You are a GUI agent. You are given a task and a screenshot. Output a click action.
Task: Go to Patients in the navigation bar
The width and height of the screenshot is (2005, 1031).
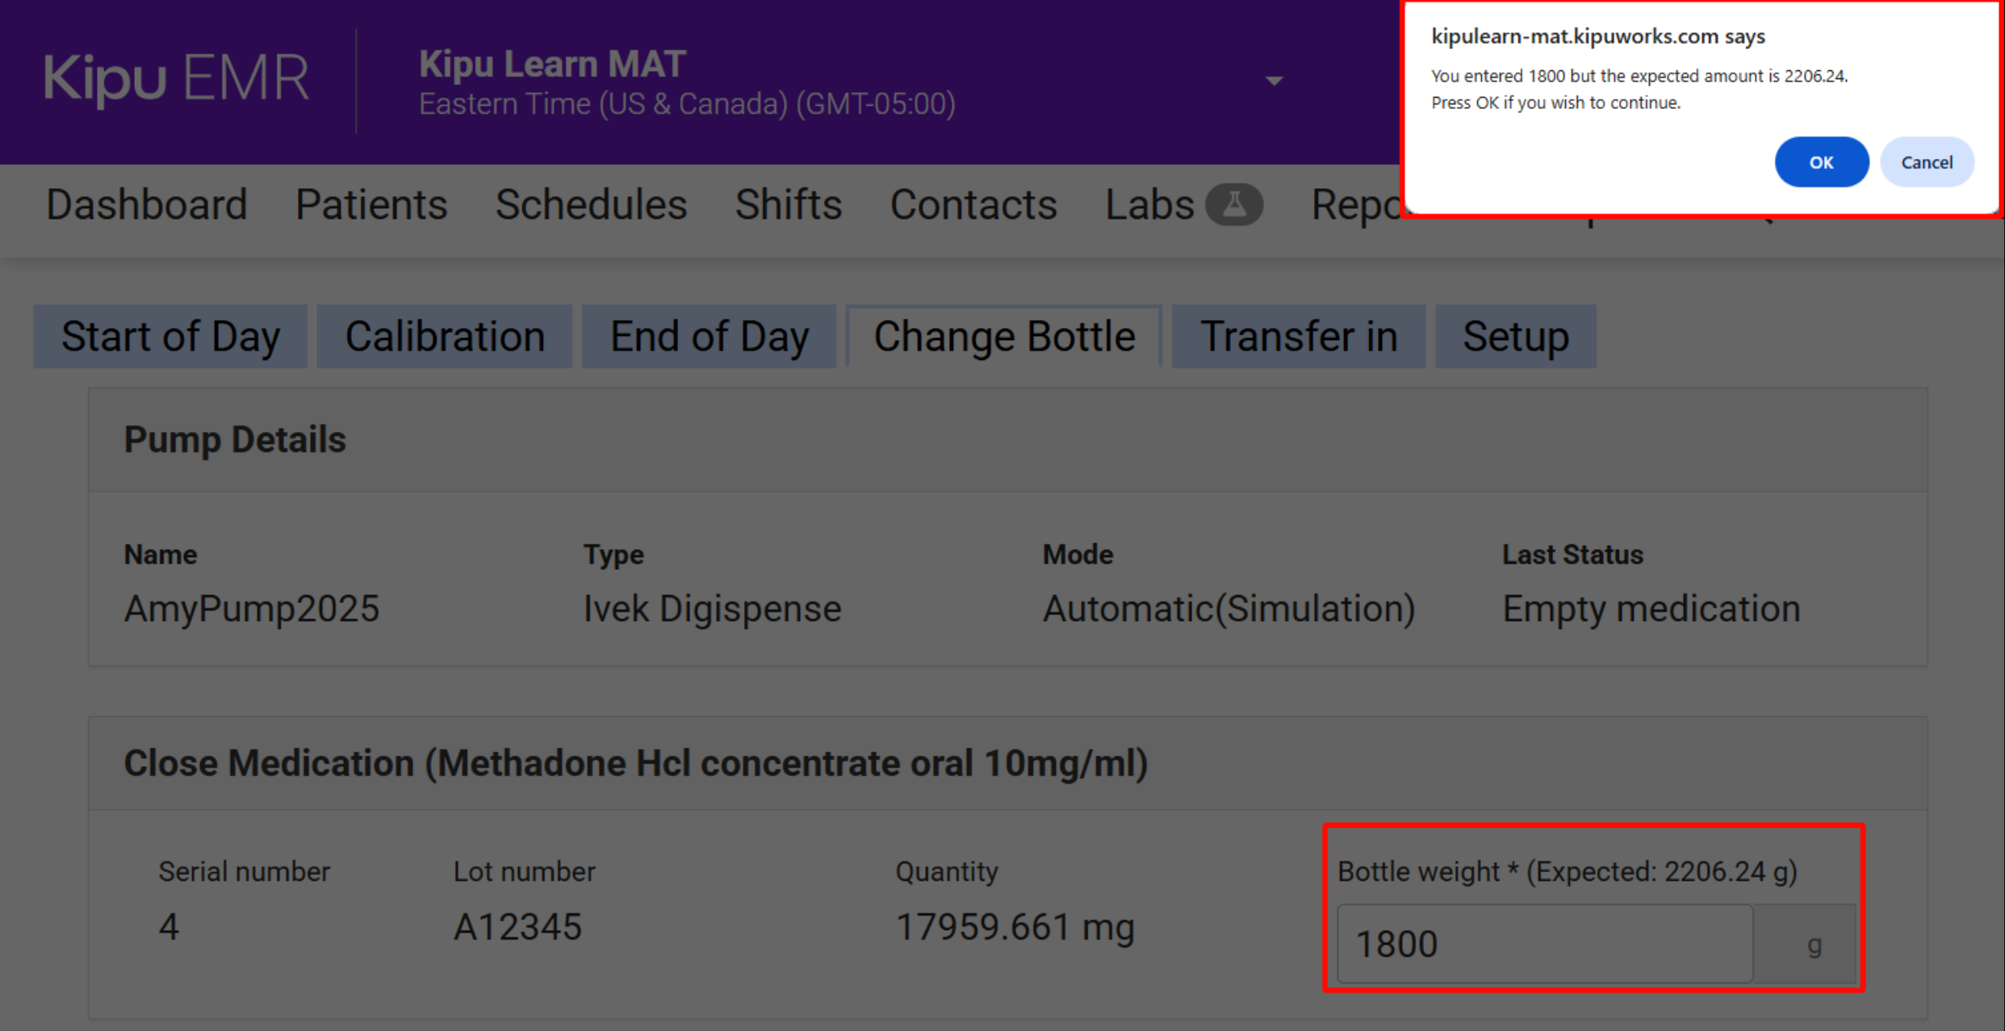point(371,204)
